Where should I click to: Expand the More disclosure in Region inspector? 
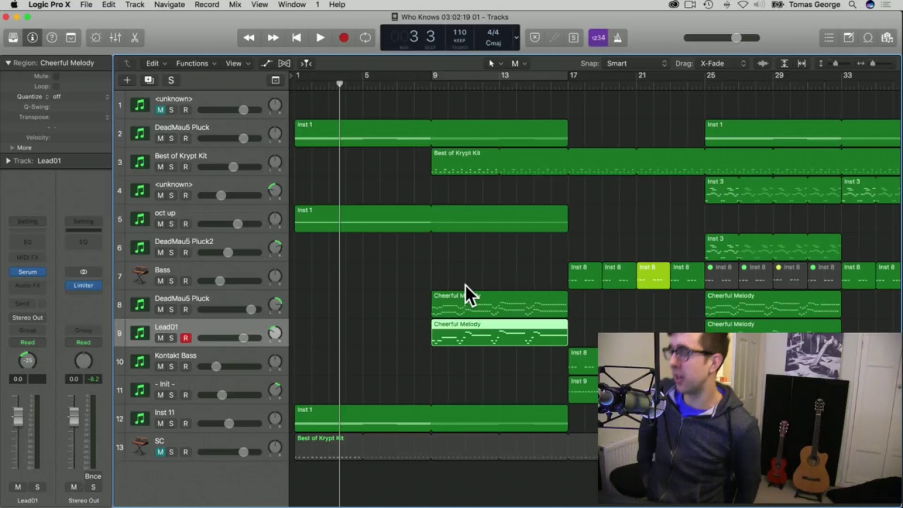[11, 147]
